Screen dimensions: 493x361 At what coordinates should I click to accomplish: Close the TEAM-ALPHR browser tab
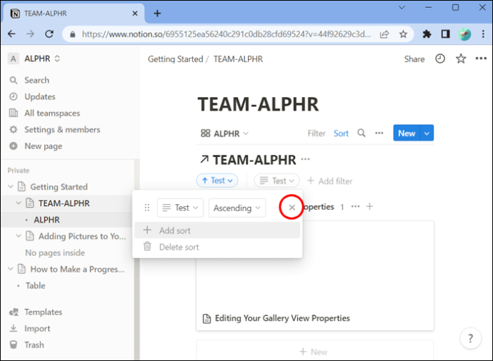point(135,14)
